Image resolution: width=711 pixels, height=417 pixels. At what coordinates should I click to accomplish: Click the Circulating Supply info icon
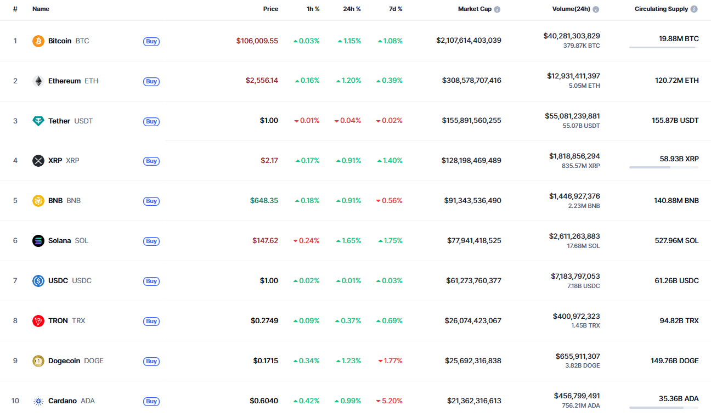(x=694, y=9)
